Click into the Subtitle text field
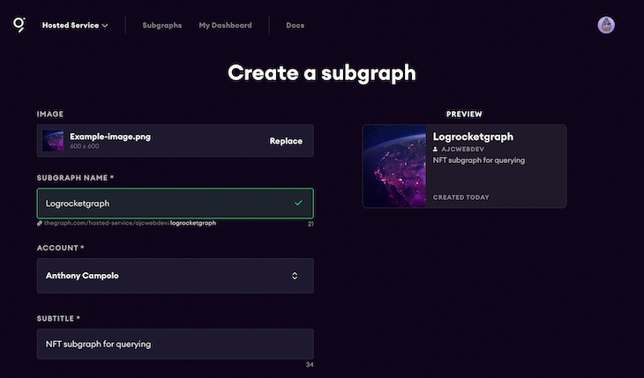644x378 pixels. 175,344
